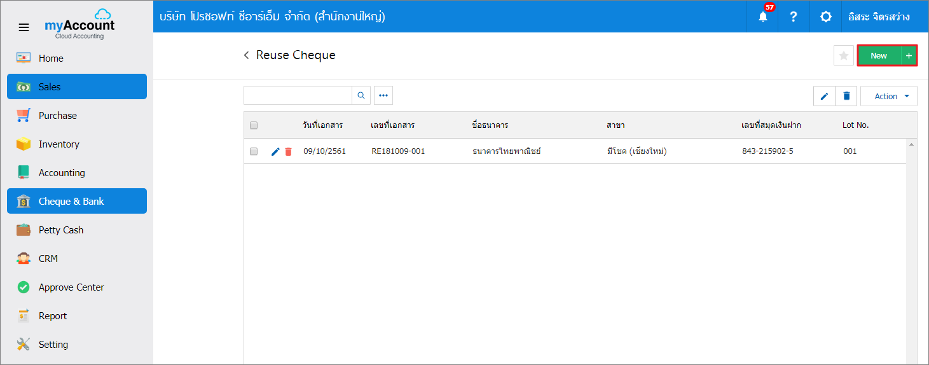
Task: Mark Reuse Cheque as favorite star
Action: pos(844,56)
